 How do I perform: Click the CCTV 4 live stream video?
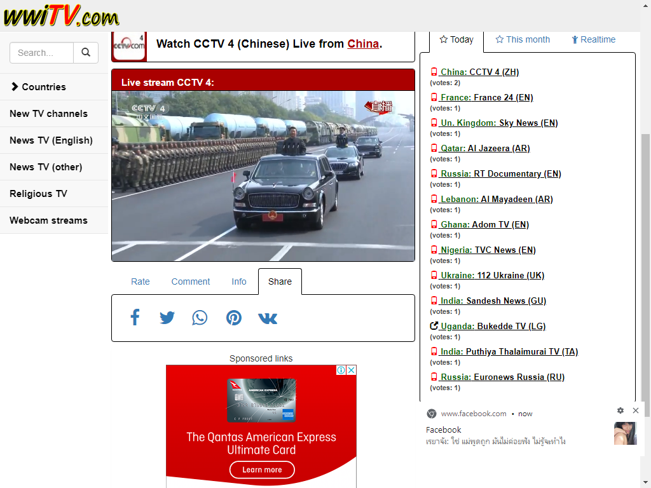pos(263,176)
